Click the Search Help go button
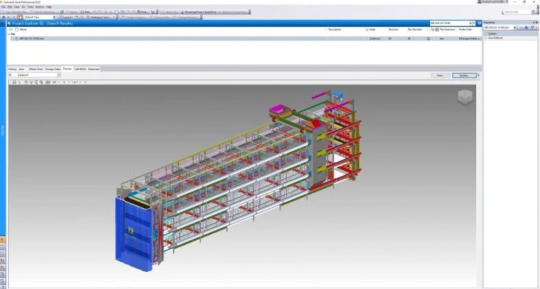Viewport: 540px width, 289px height. (x=534, y=12)
